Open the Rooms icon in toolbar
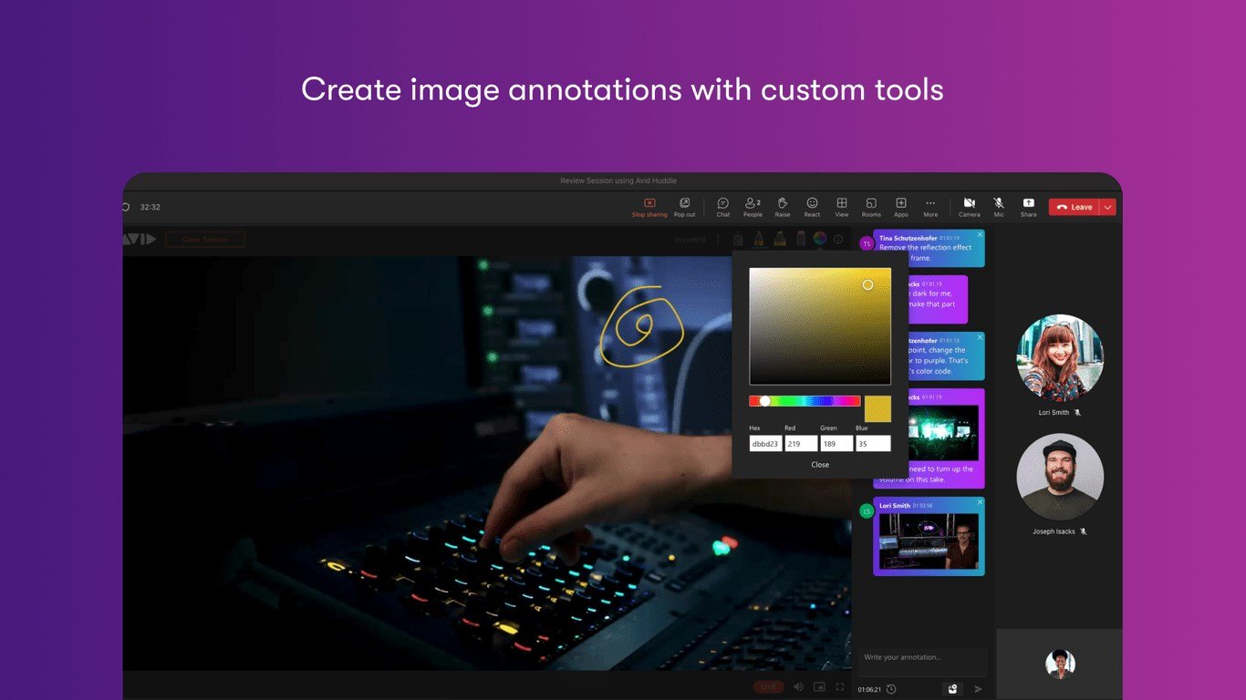This screenshot has width=1246, height=700. point(871,207)
